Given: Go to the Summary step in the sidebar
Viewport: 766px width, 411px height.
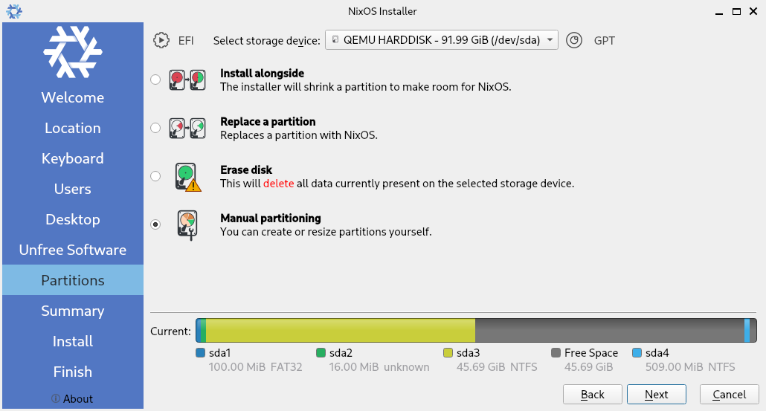Looking at the screenshot, I should (x=73, y=311).
